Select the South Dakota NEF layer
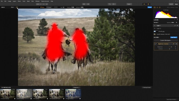The image size is (179, 101). click(166, 34)
